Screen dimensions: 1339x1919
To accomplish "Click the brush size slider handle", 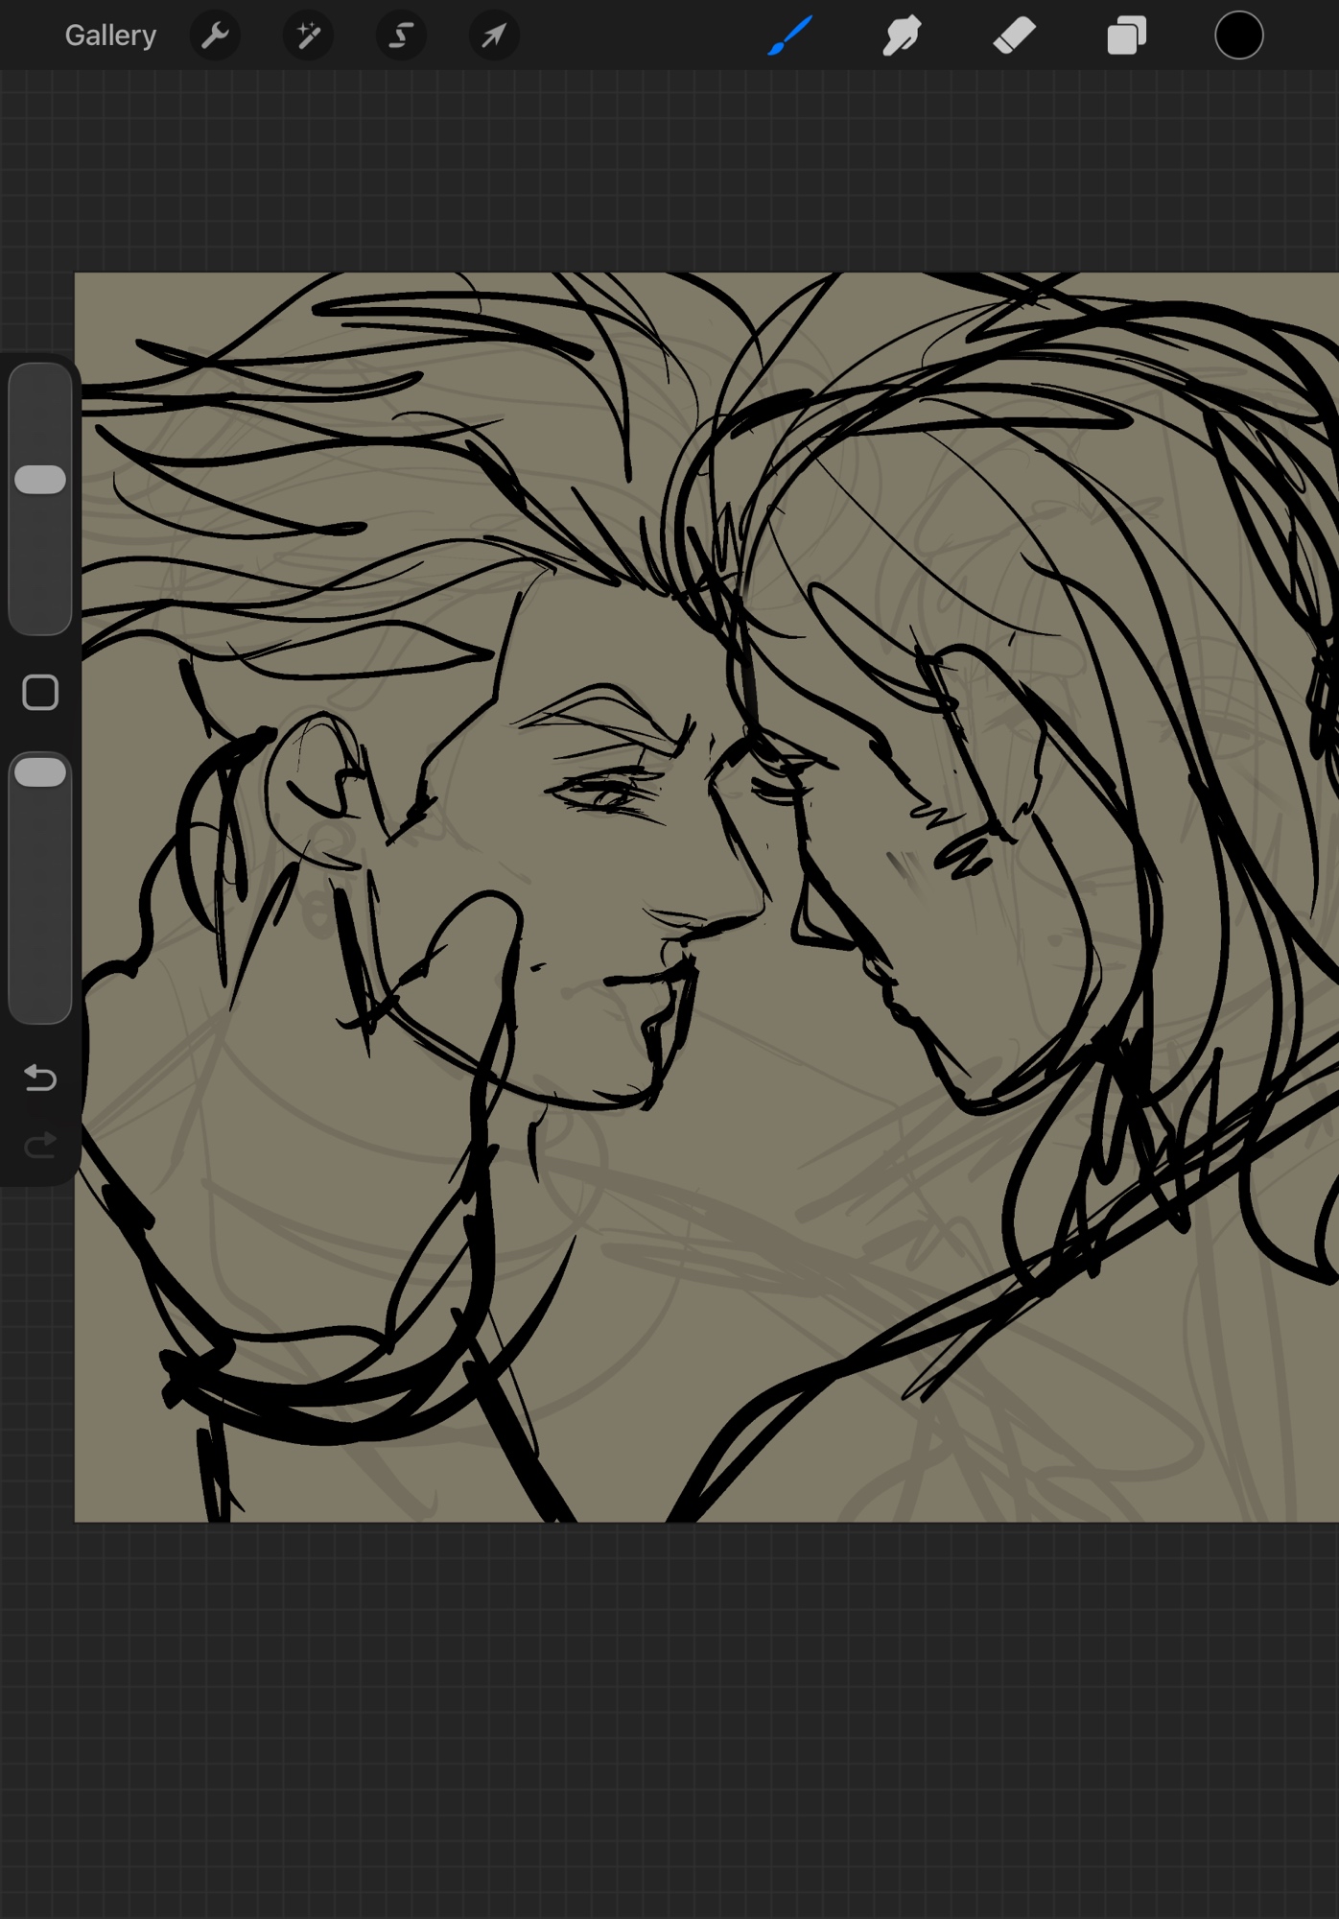I will [x=40, y=480].
